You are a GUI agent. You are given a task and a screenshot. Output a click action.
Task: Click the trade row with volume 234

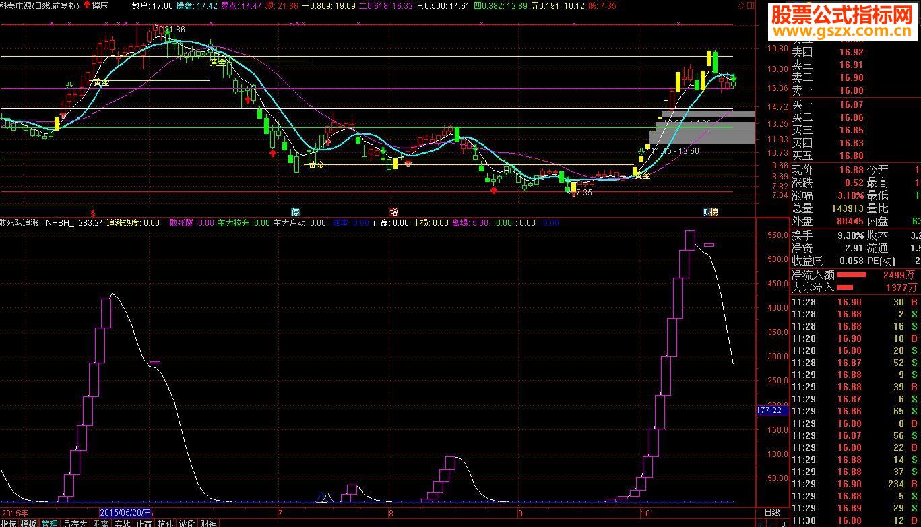click(x=856, y=484)
